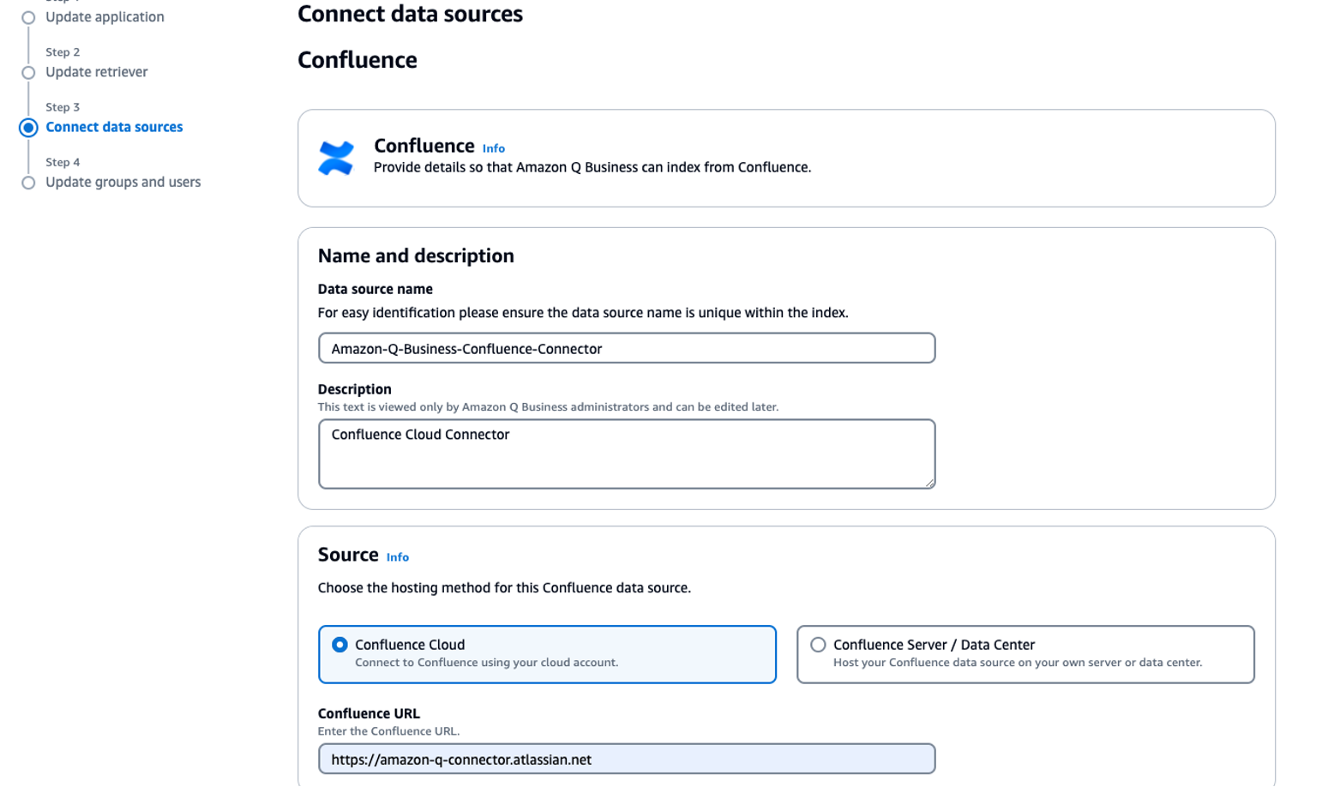Go to Update retriever step

point(97,72)
